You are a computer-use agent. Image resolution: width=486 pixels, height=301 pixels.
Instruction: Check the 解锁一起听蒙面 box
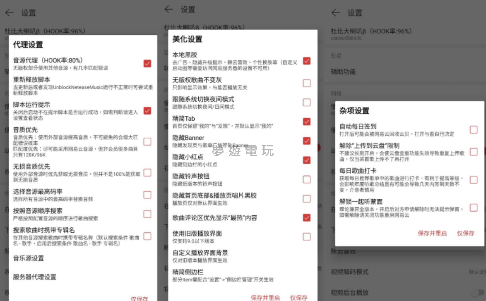click(473, 208)
